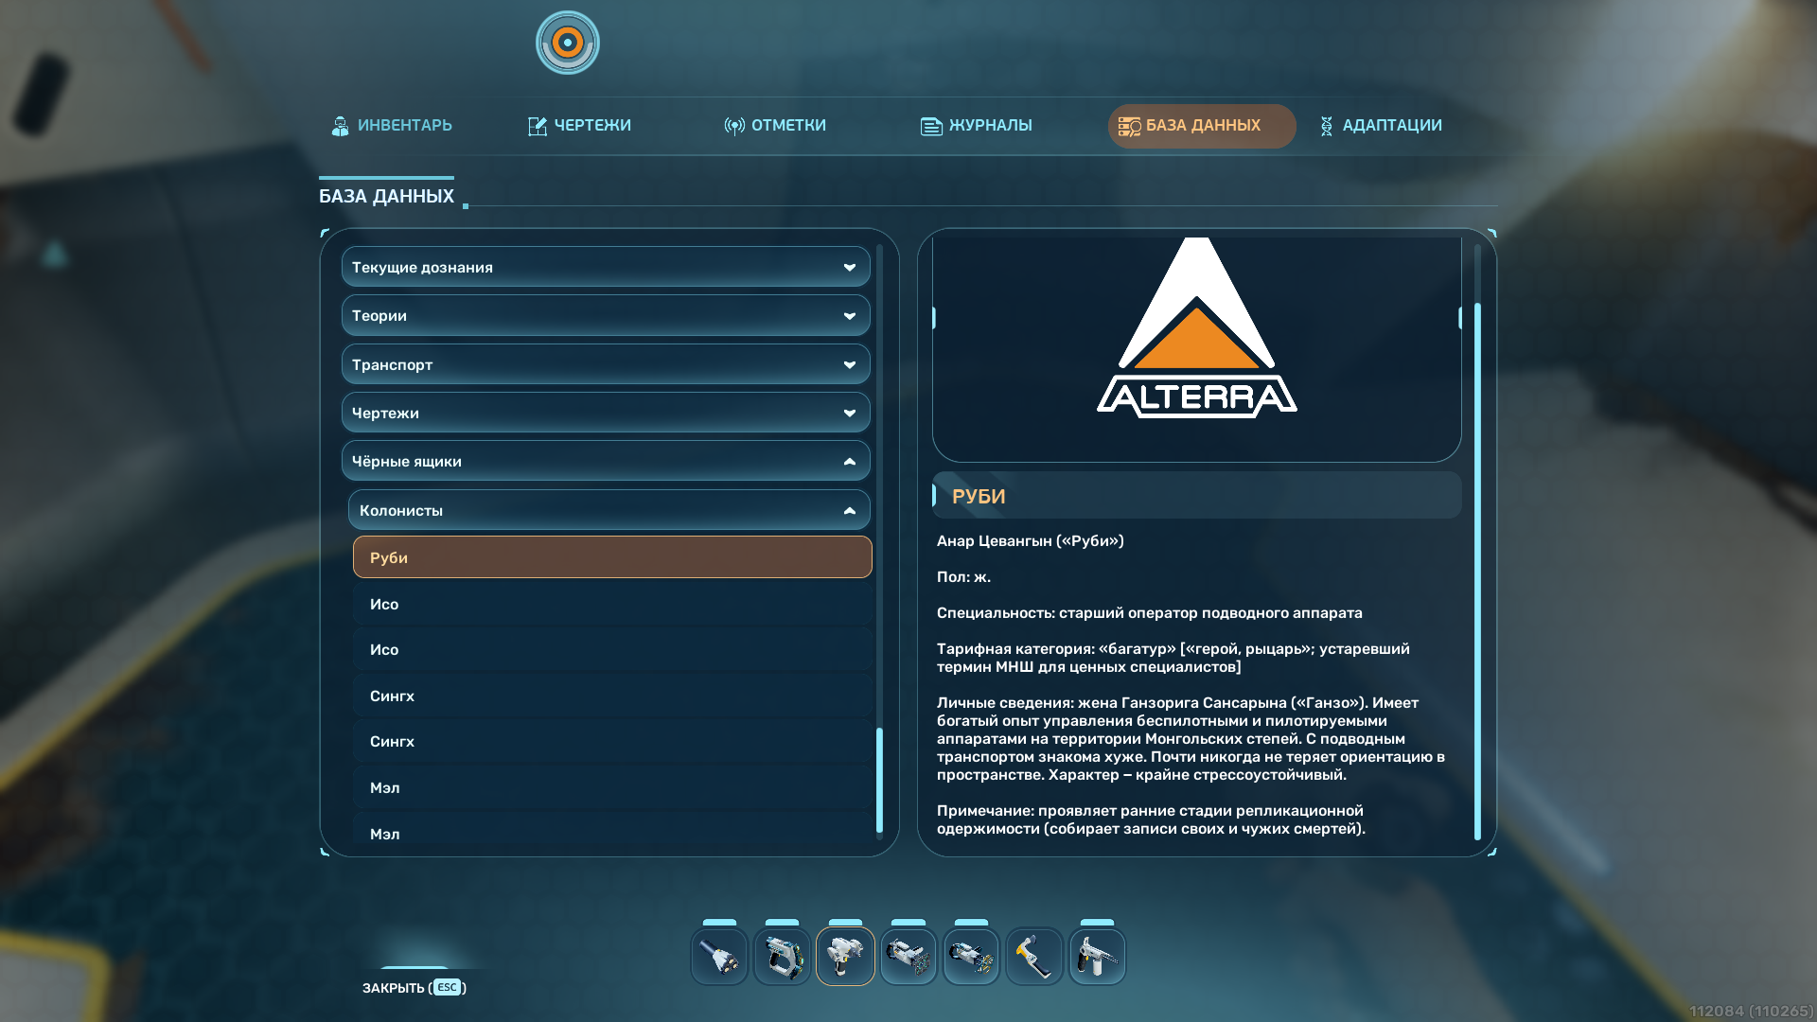
Task: Click the 'Пол: ж.' line
Action: 963,576
